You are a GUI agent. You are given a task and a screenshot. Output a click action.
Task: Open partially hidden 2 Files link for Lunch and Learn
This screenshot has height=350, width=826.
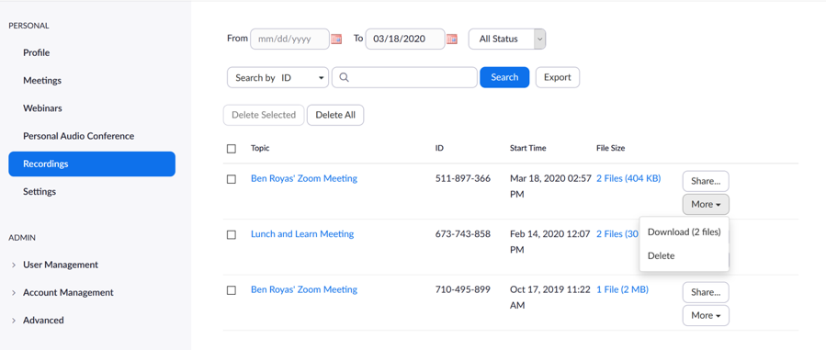point(617,233)
